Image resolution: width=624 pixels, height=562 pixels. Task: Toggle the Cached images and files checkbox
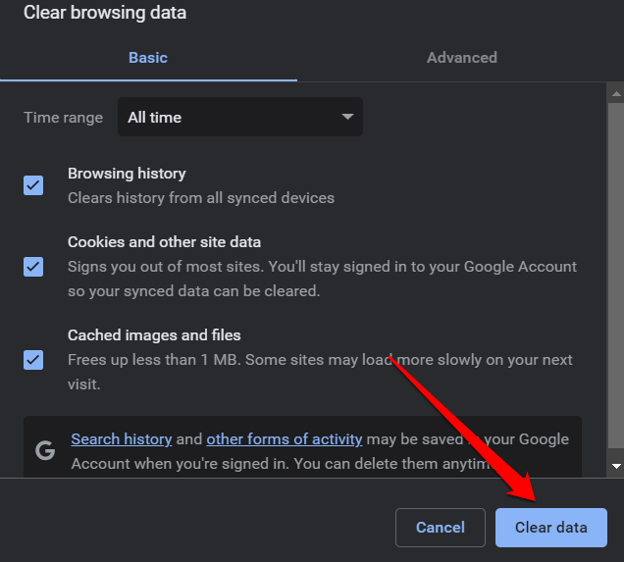[x=33, y=359]
